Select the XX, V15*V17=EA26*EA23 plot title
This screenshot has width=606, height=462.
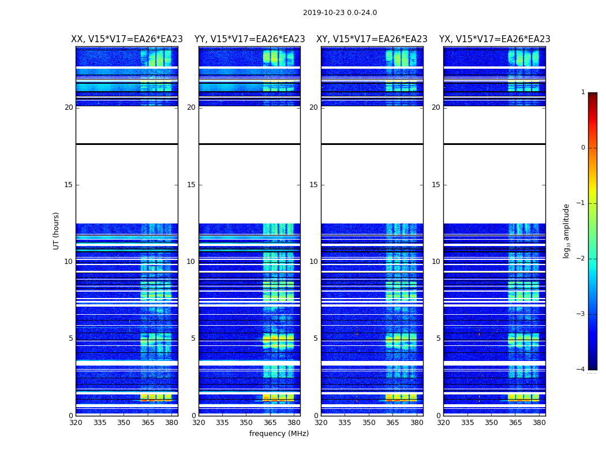tap(127, 39)
